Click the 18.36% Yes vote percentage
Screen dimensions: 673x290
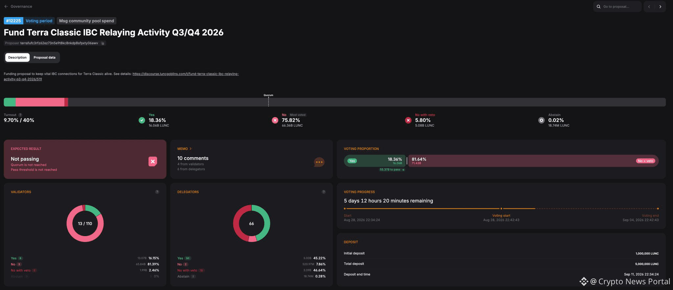[157, 120]
